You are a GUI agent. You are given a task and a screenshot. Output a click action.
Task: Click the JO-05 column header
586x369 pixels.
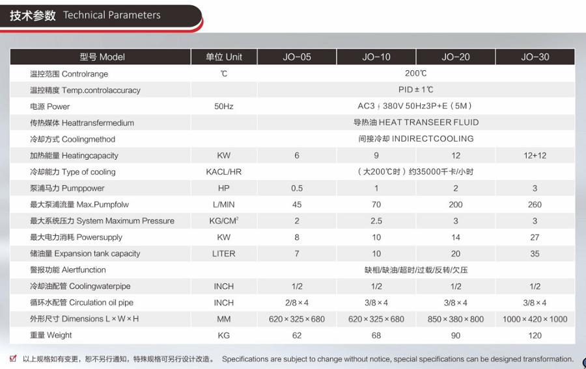[296, 57]
